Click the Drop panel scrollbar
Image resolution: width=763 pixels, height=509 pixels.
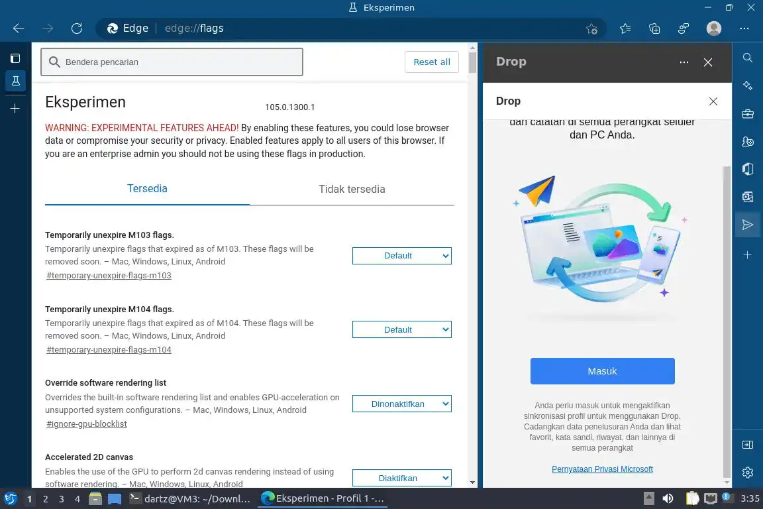[727, 321]
